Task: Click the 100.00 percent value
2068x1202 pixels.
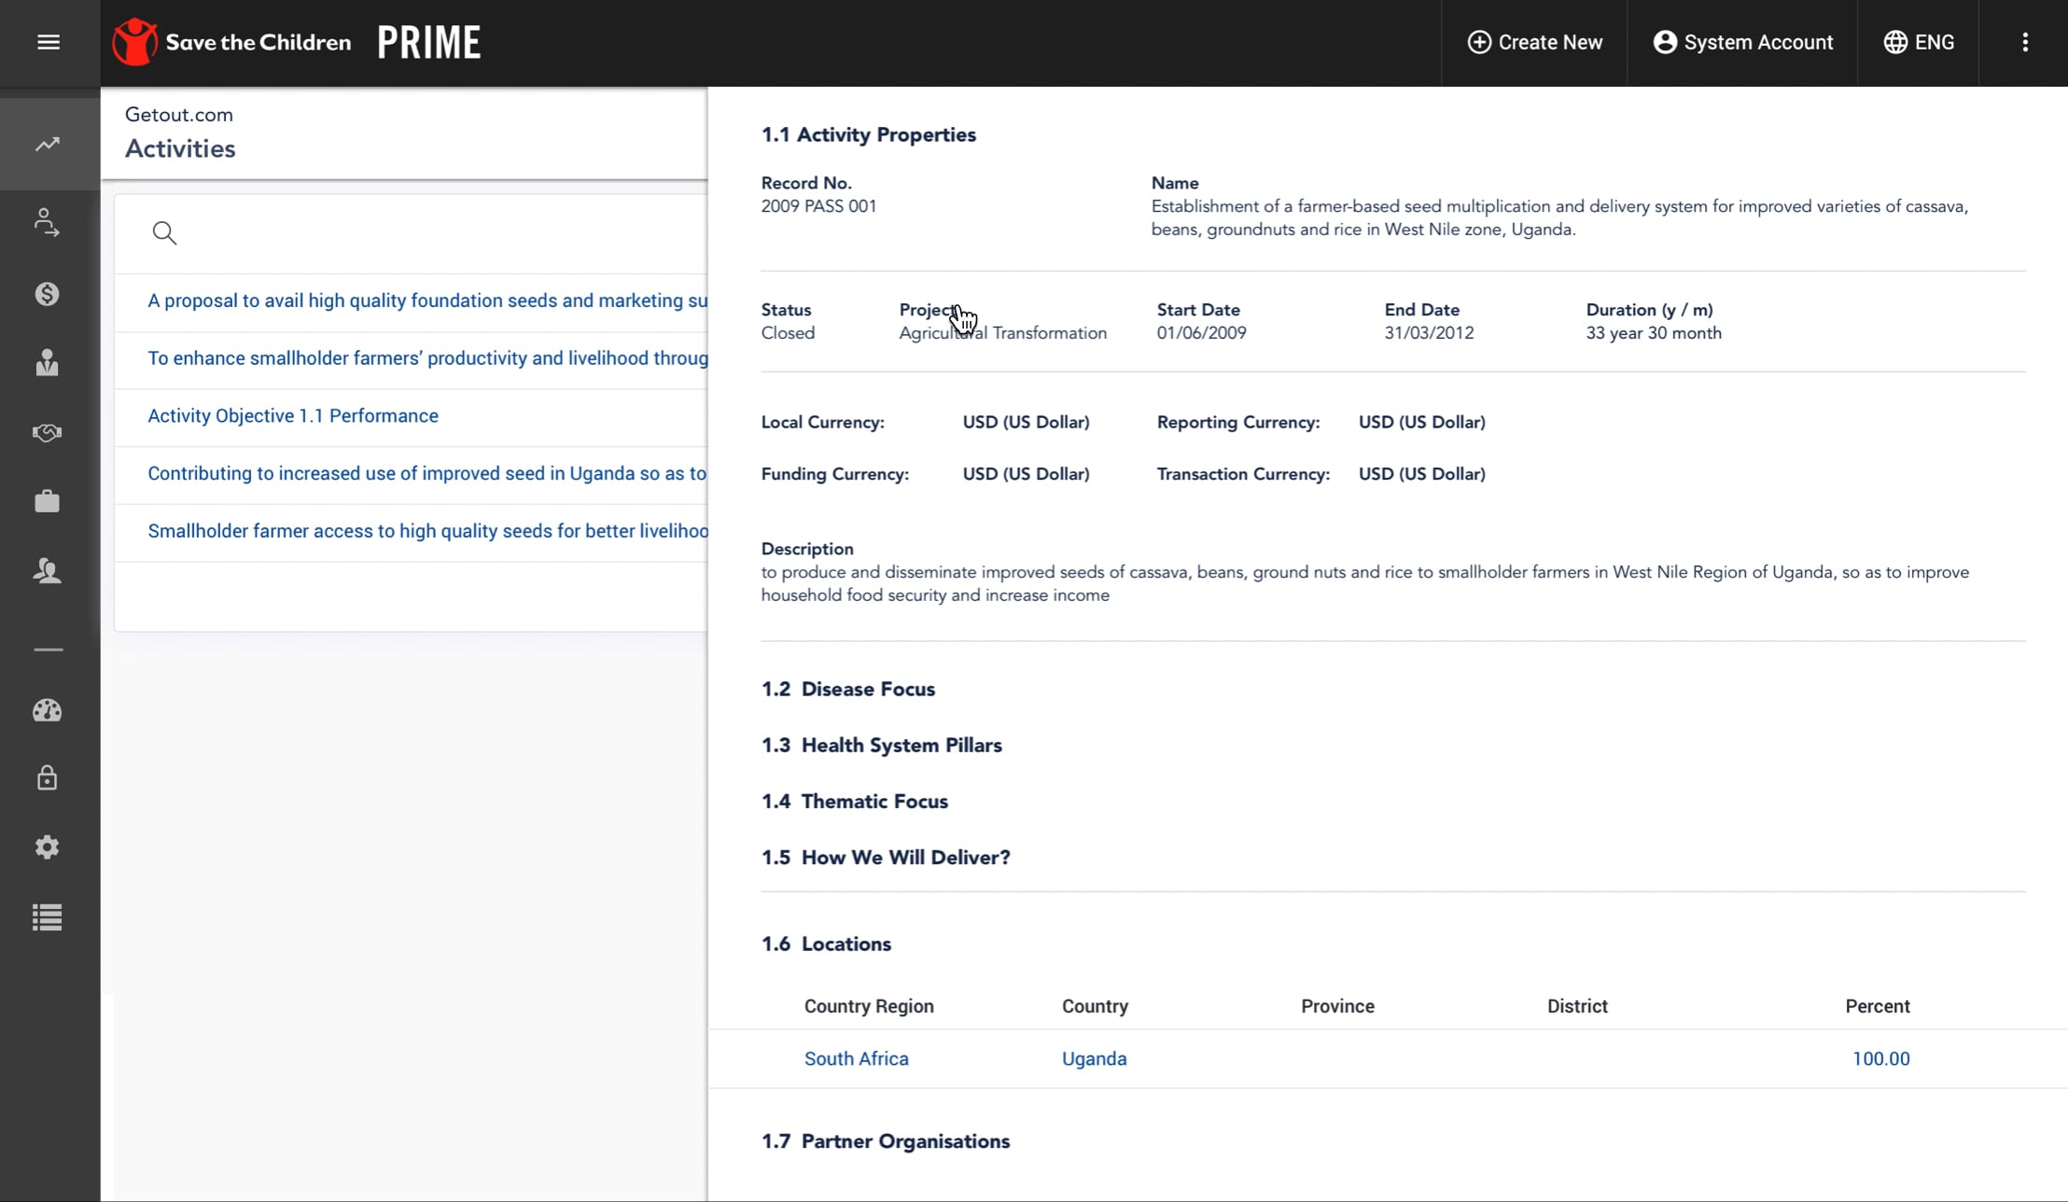Action: [1880, 1058]
